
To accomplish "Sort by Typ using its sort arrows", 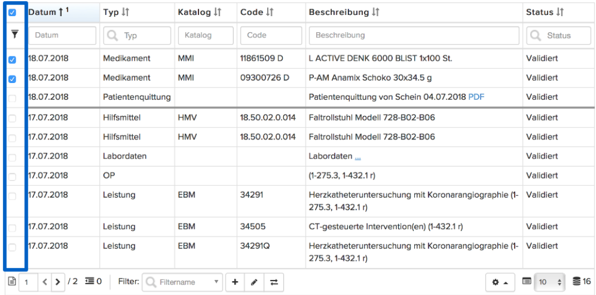I will (x=125, y=13).
